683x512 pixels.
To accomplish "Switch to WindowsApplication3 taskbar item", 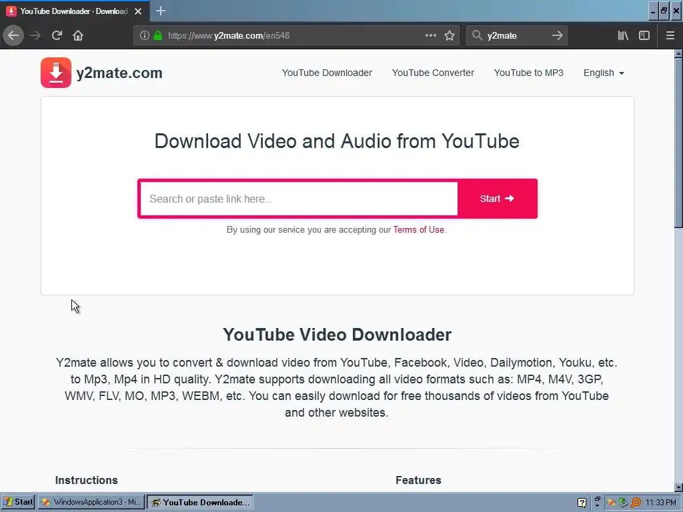I will (91, 502).
